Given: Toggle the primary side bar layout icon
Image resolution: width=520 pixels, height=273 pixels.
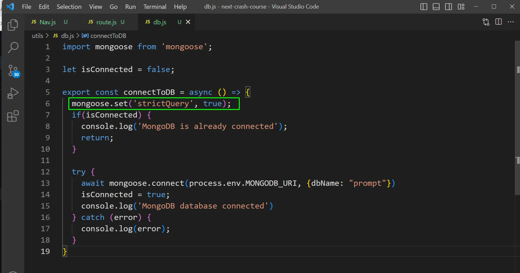Looking at the screenshot, I should tap(424, 7).
